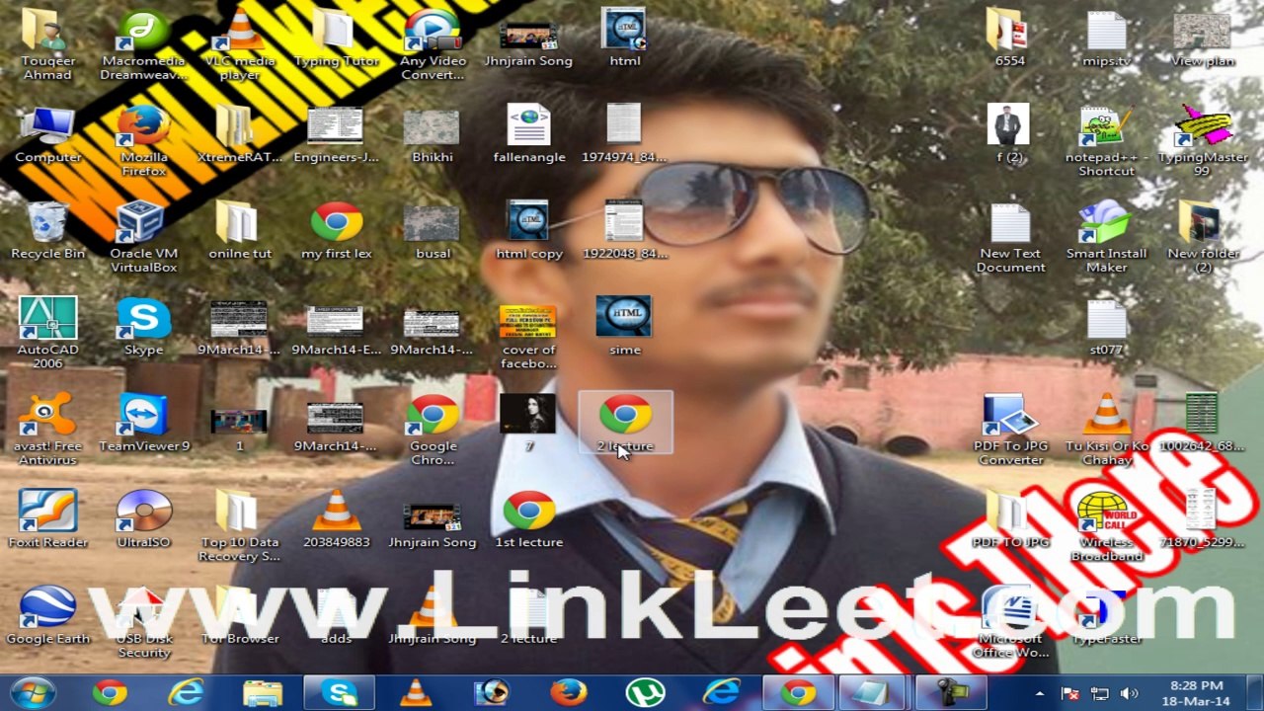The image size is (1264, 711).
Task: Select the Typing Tutor folder
Action: coord(336,39)
